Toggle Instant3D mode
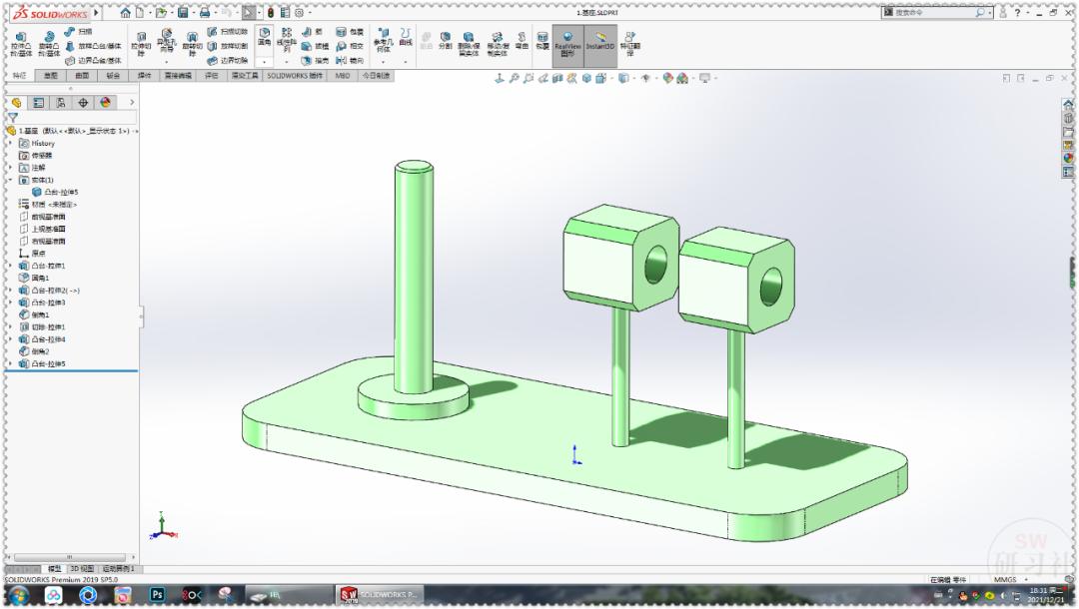Screen dimensions: 1079x609 click(598, 42)
